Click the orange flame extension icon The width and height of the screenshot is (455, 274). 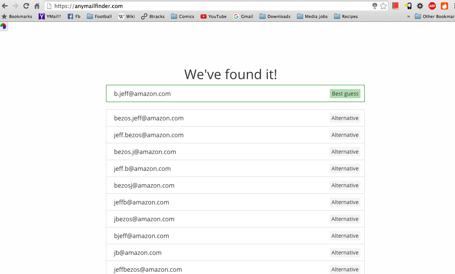[444, 6]
